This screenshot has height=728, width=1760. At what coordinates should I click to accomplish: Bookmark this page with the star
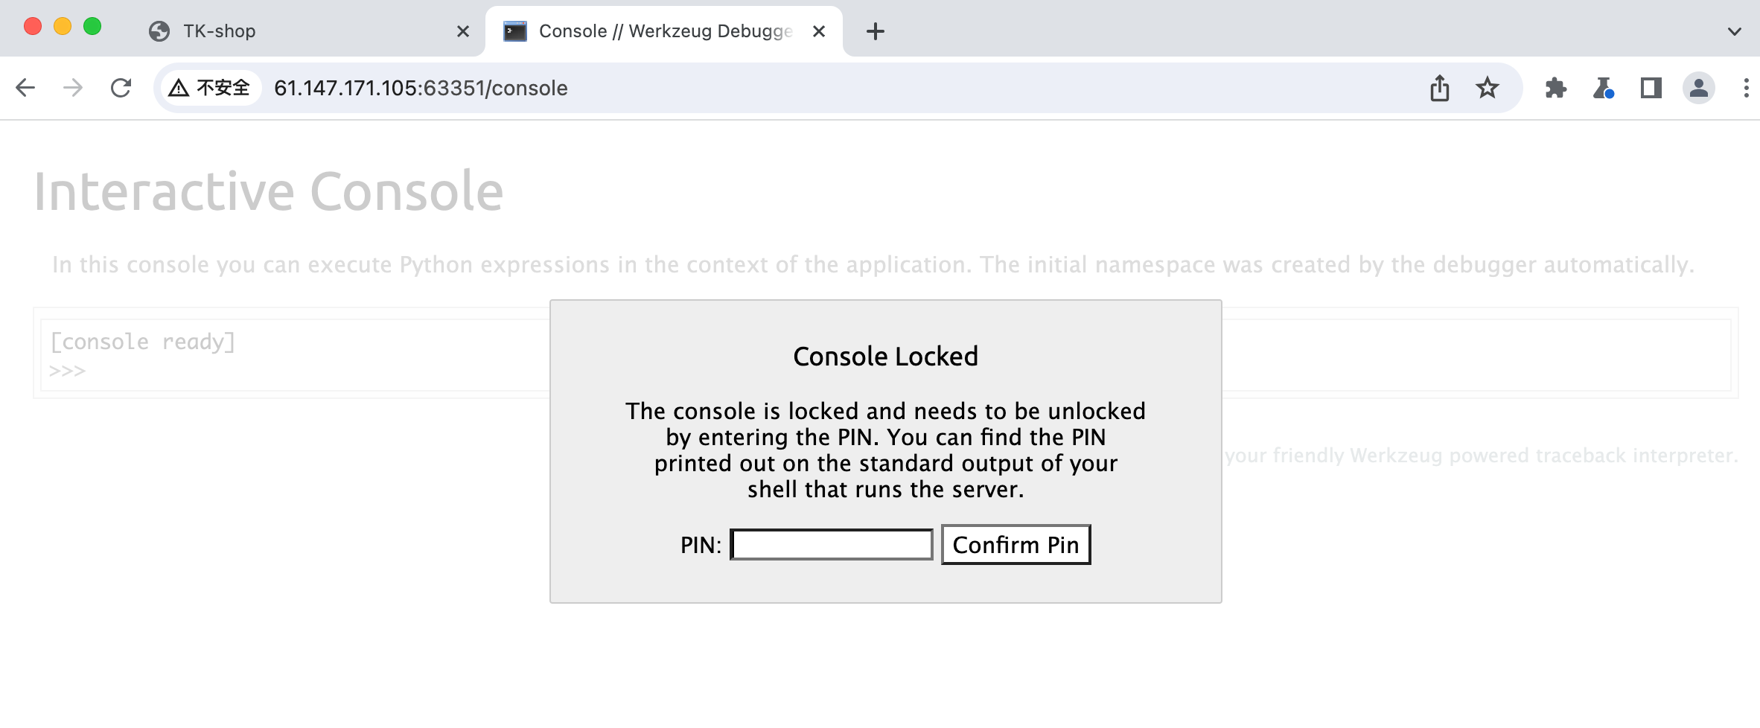coord(1488,88)
